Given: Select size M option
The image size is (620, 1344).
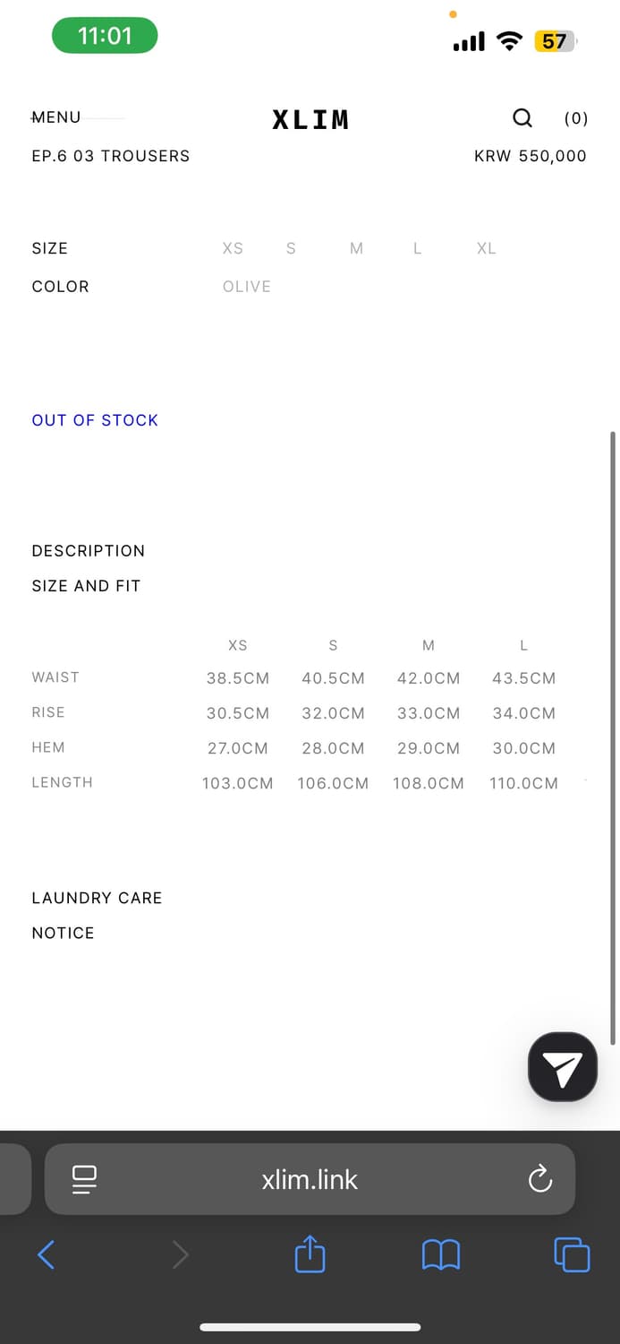Looking at the screenshot, I should (356, 248).
